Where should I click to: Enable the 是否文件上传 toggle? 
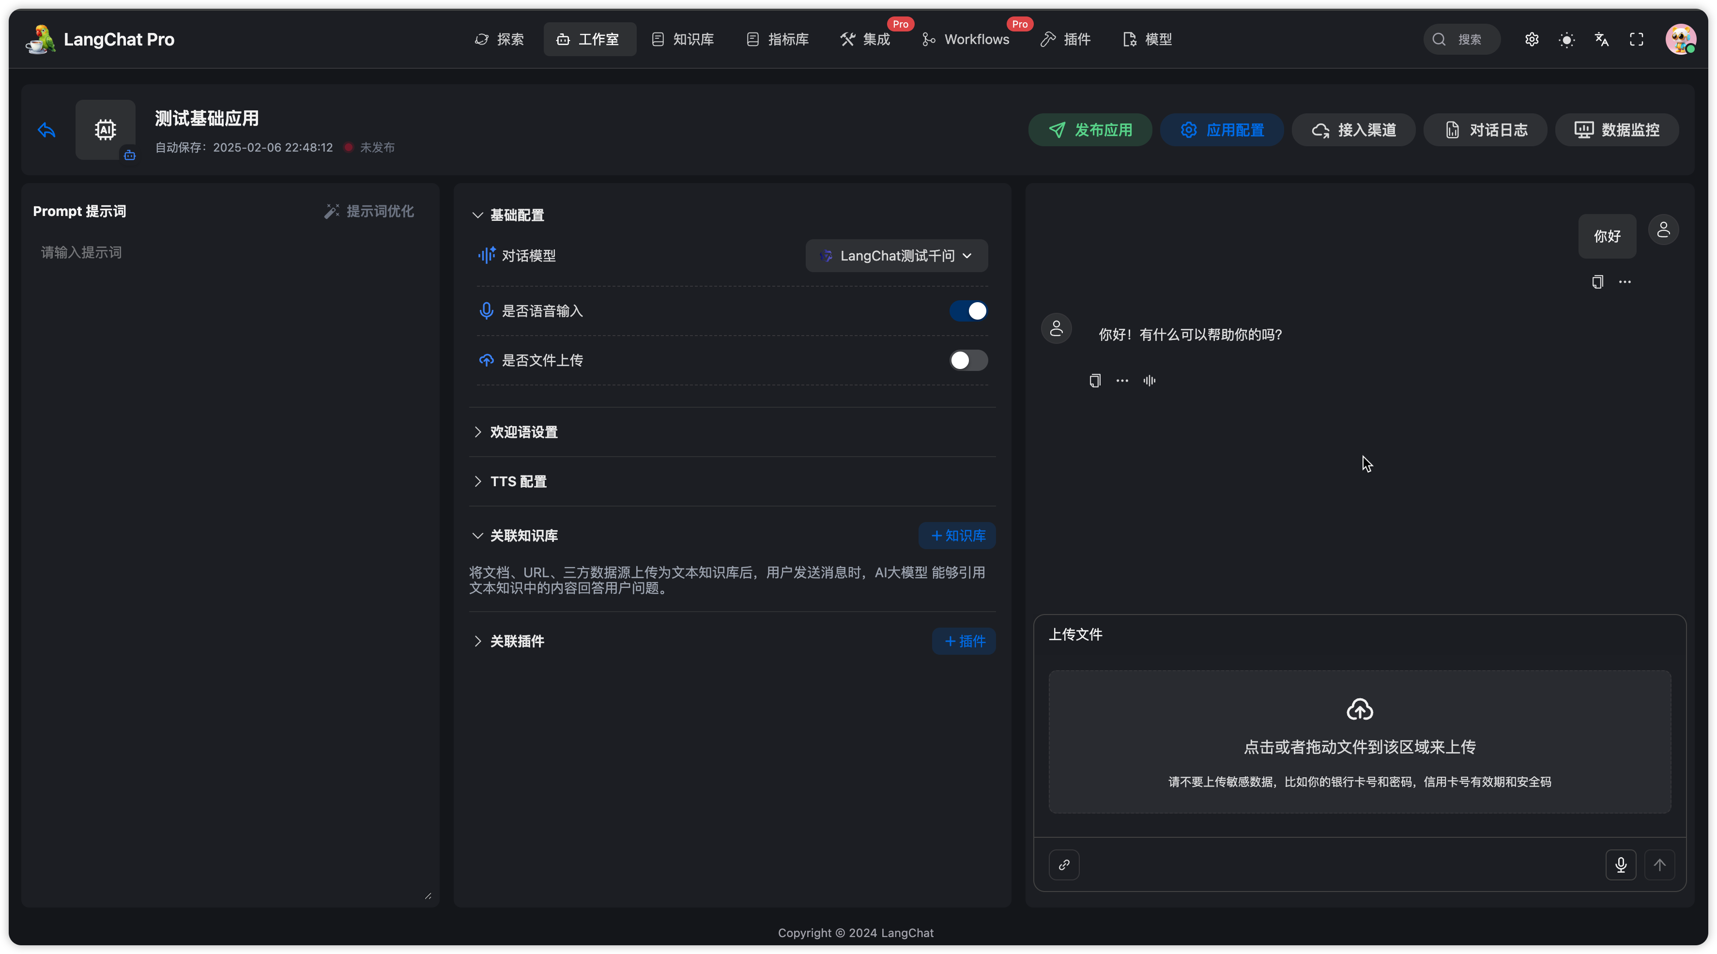[x=968, y=360]
